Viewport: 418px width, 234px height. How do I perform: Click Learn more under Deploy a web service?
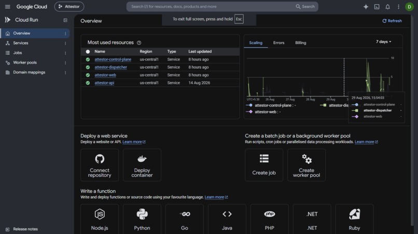[134, 142]
